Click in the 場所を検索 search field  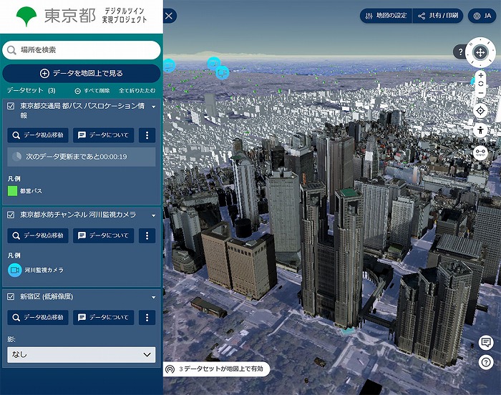[82, 50]
